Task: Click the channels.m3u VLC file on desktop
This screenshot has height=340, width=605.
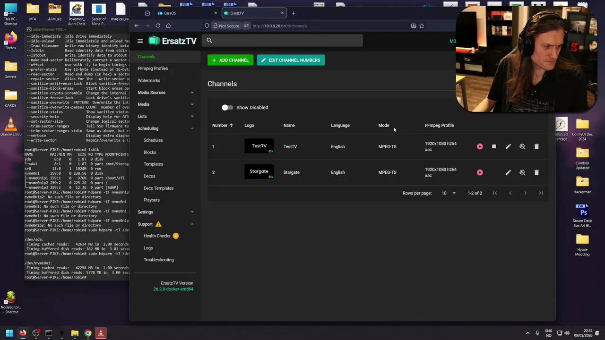Action: pos(10,127)
